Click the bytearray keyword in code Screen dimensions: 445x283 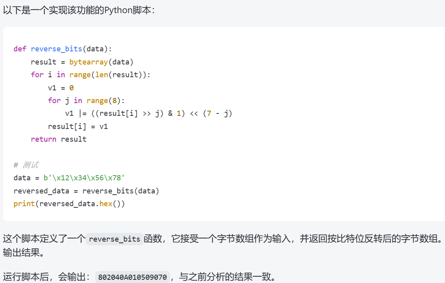pyautogui.click(x=88, y=62)
